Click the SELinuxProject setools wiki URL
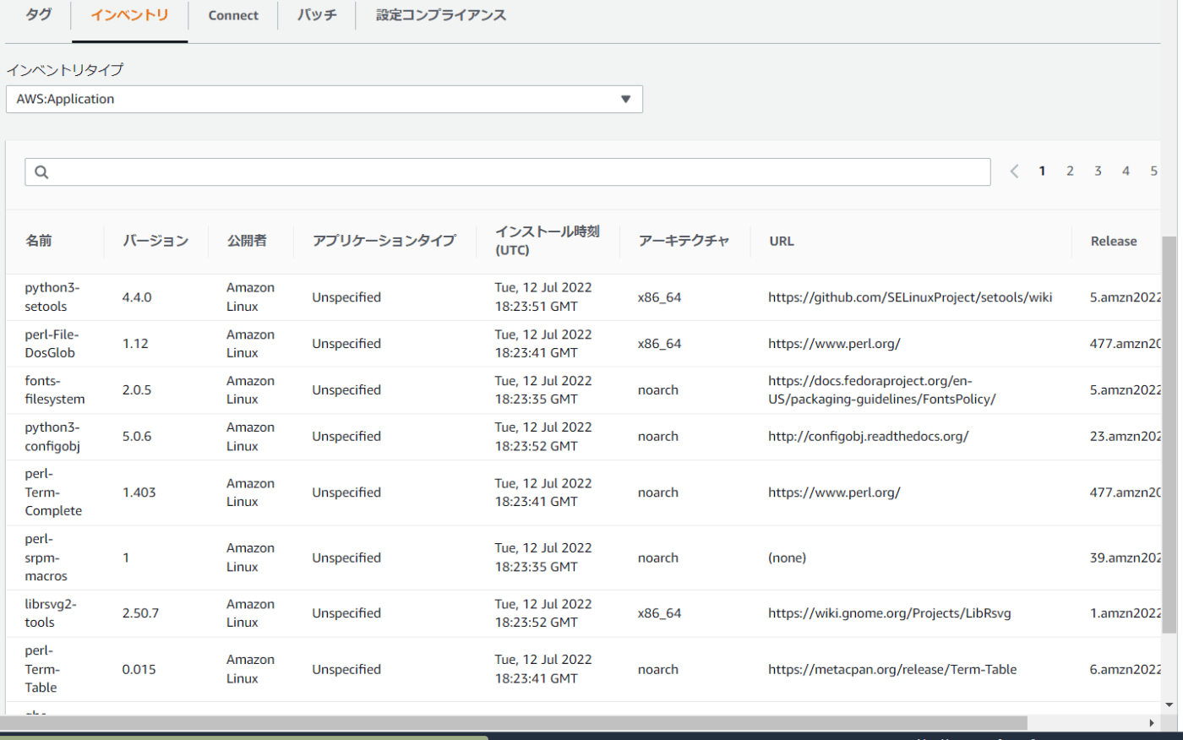 coord(910,297)
